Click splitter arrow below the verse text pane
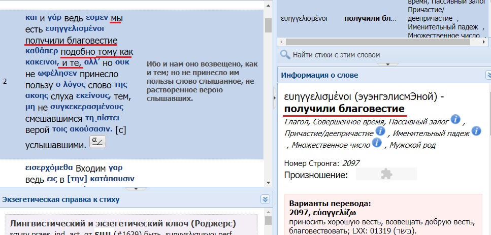The image size is (491, 235). coord(136,188)
